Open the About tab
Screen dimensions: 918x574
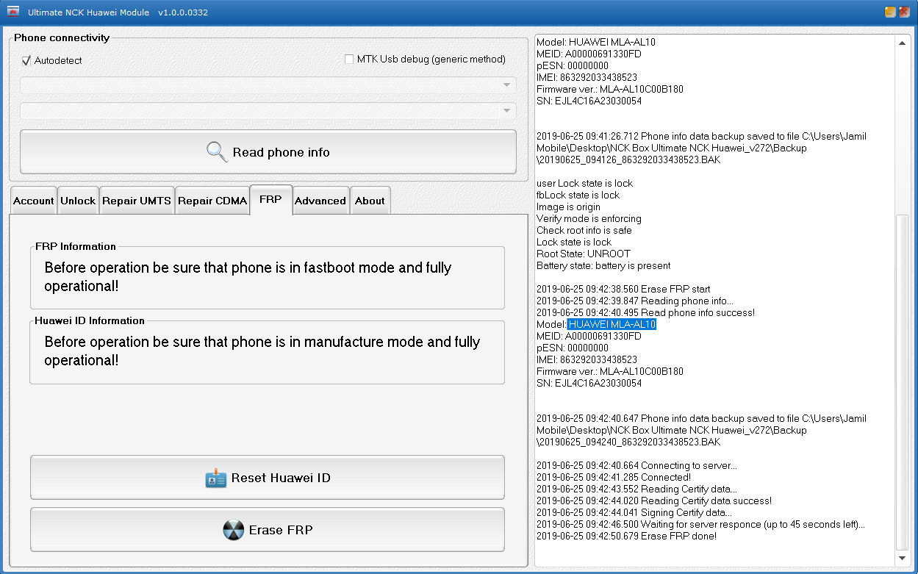click(370, 201)
